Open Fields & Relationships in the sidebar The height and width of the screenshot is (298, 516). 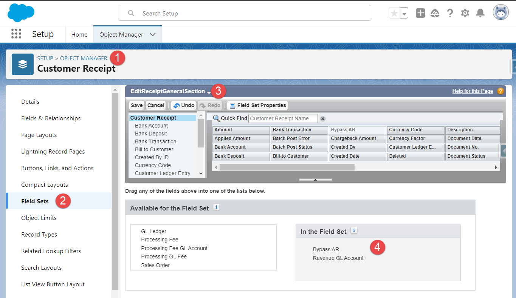coord(51,118)
